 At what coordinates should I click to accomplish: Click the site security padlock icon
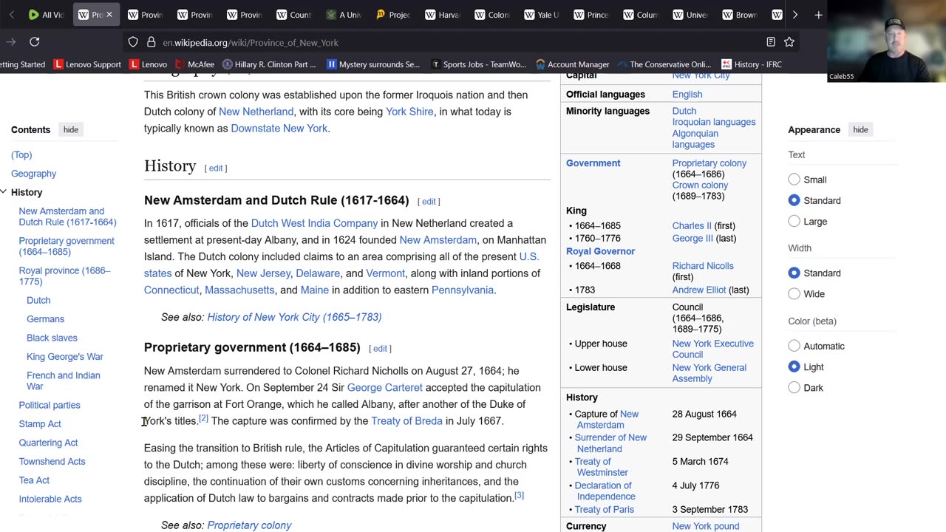(x=151, y=42)
